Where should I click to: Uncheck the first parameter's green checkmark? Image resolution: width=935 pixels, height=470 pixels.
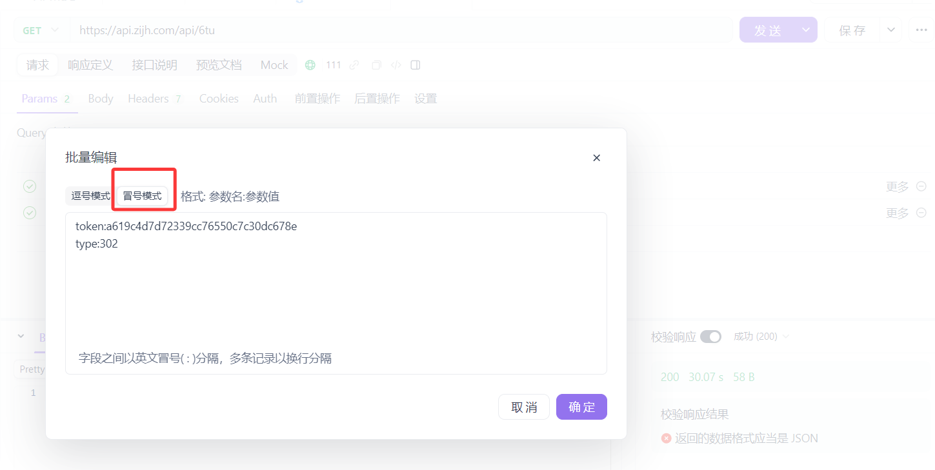[29, 186]
